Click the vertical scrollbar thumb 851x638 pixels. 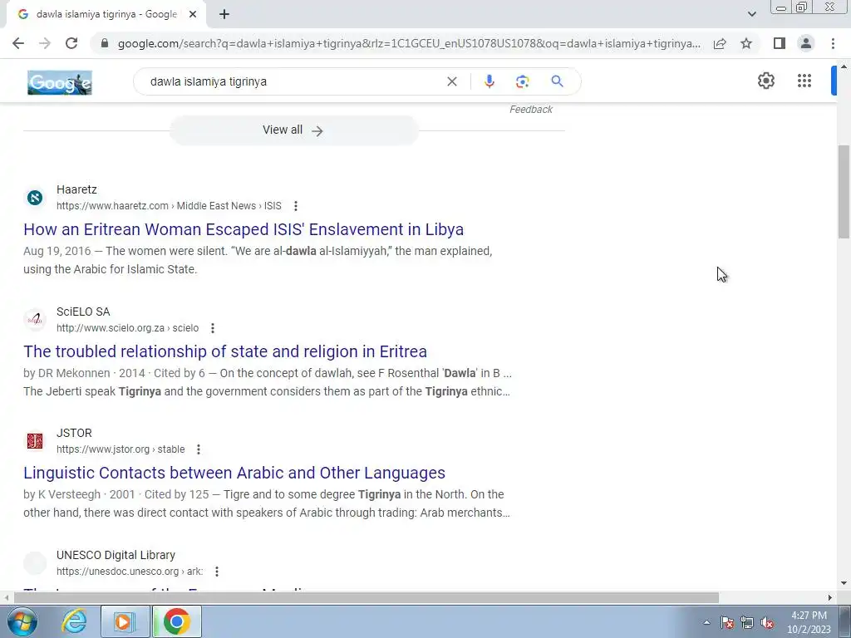coord(844,192)
